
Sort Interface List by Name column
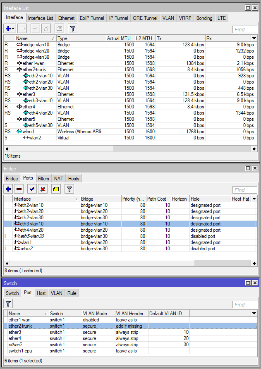point(36,38)
